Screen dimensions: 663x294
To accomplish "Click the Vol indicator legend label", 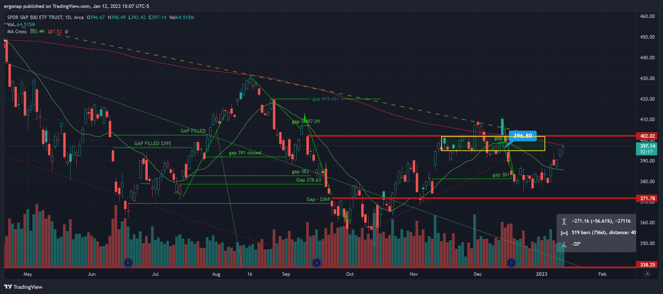I will [10, 24].
